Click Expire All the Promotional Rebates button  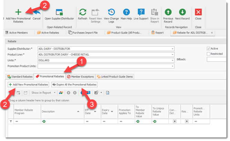pos(74,84)
